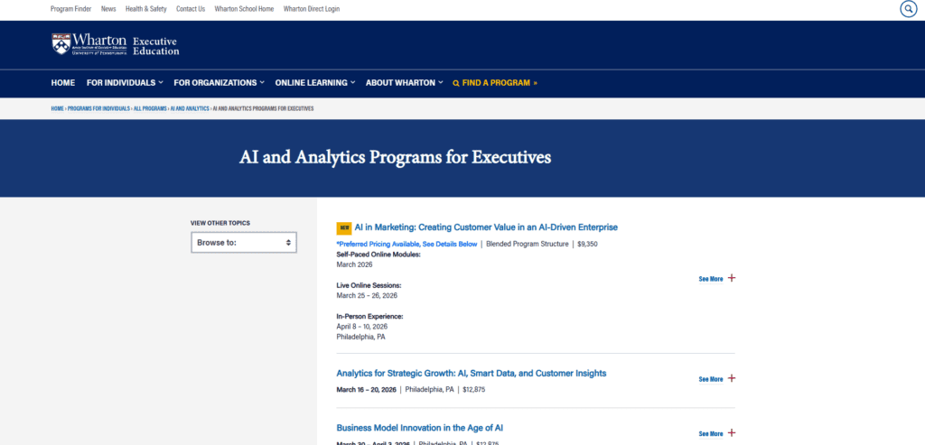Click the AI and Analytics Programs for Executives heading
Viewport: 925px width, 445px height.
coord(396,157)
